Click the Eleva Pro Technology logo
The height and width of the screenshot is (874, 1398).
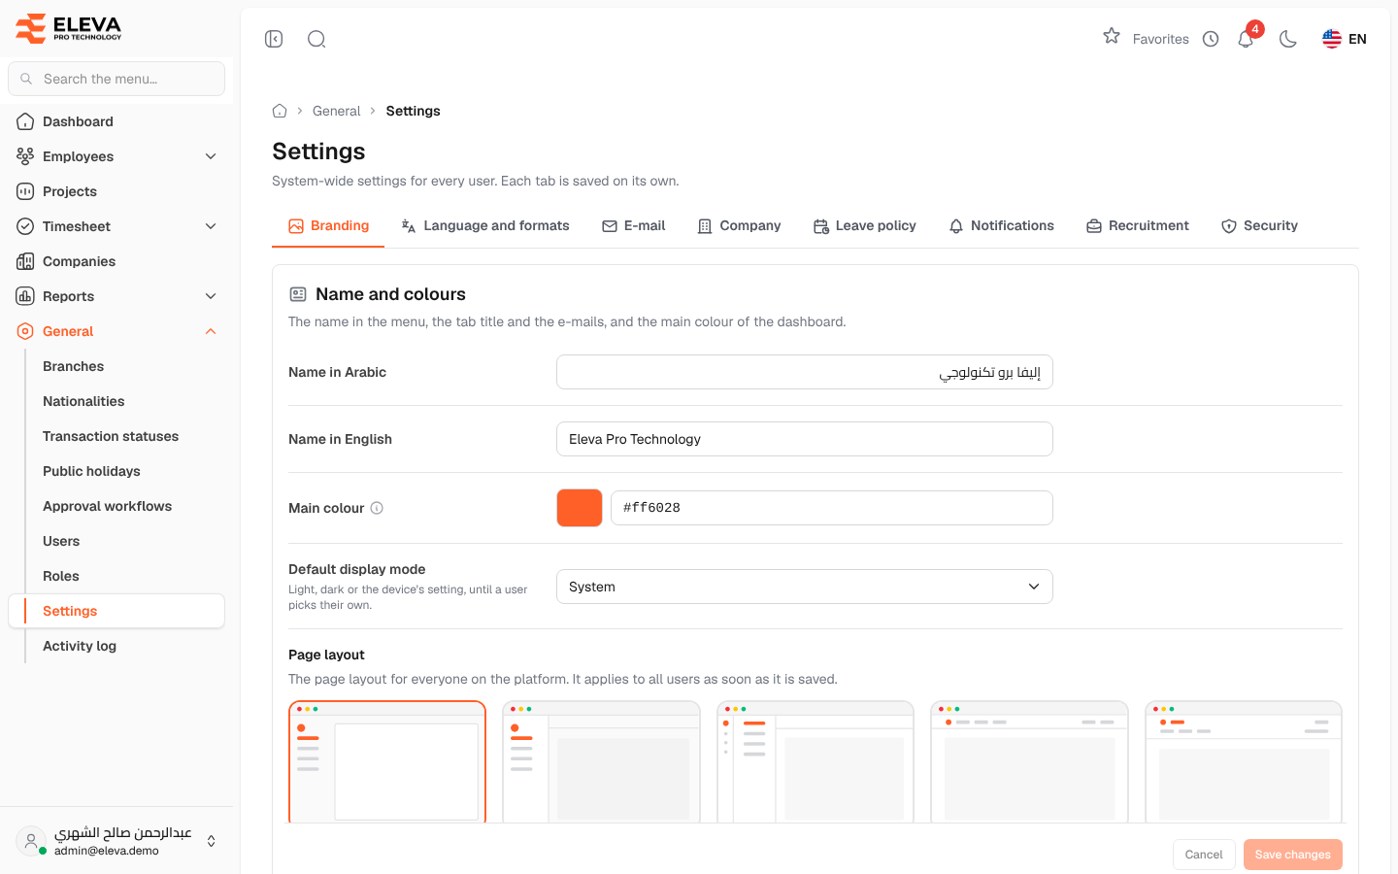pos(69,28)
